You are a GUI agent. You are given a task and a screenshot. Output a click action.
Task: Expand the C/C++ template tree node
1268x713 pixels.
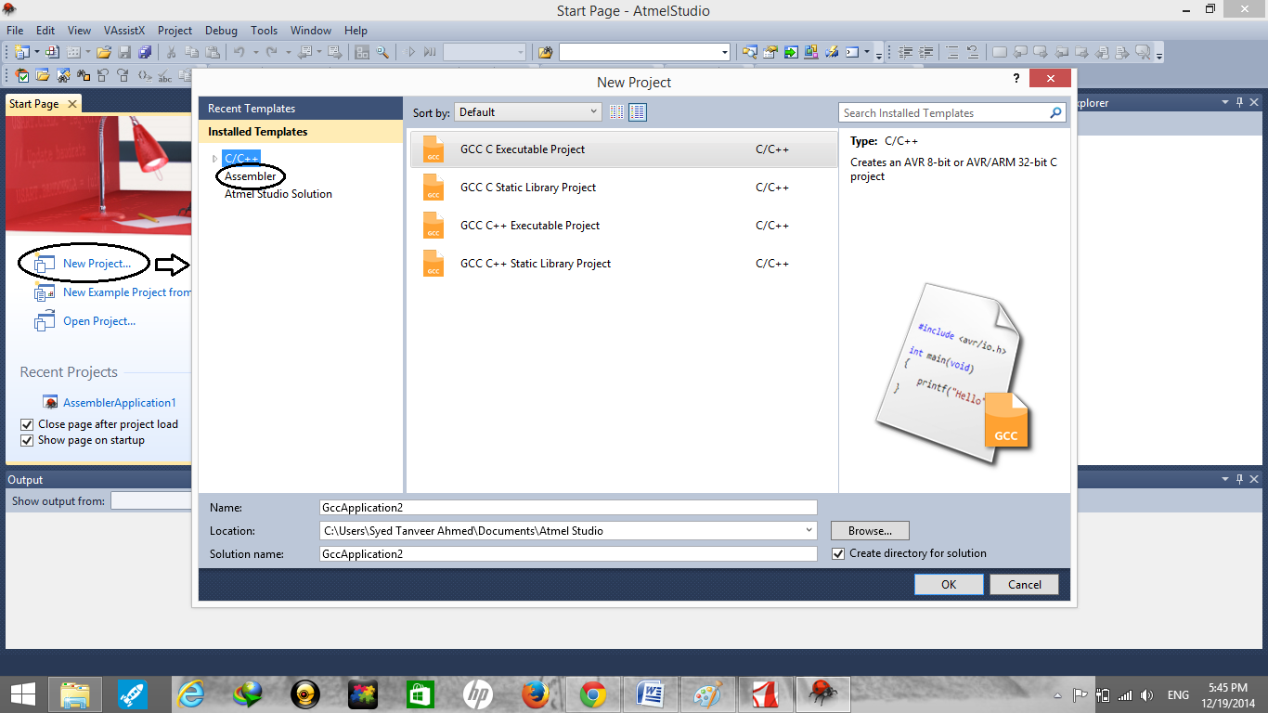tap(214, 159)
